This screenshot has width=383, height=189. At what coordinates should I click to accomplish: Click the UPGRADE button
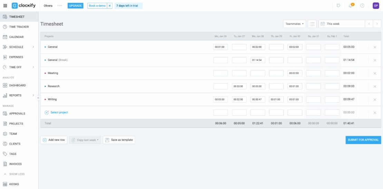tap(76, 6)
